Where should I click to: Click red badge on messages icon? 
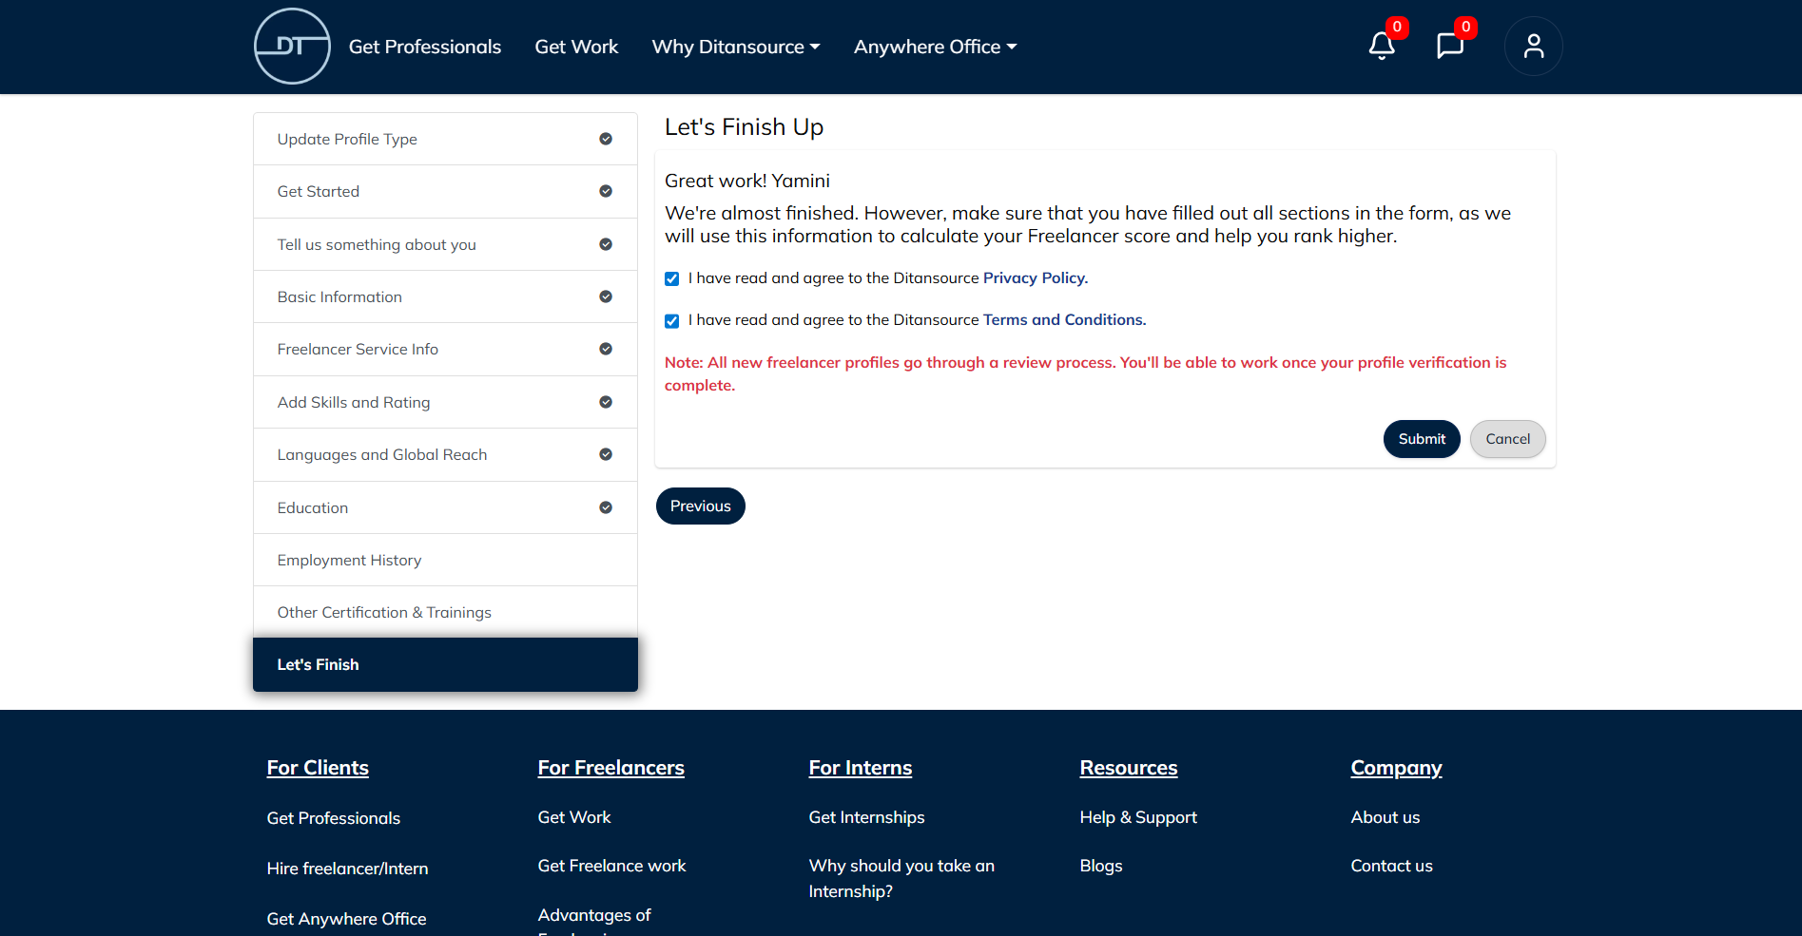(1465, 28)
